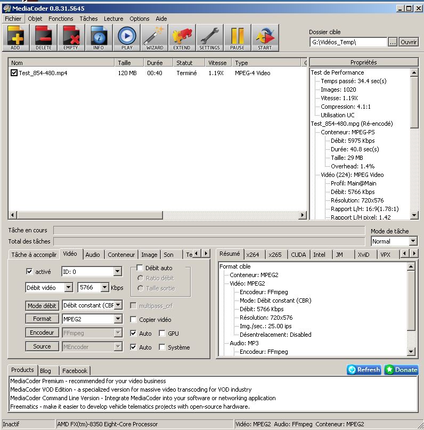Screen dimensions: 424x430
Task: Switch to the Audio tab
Action: 93,255
